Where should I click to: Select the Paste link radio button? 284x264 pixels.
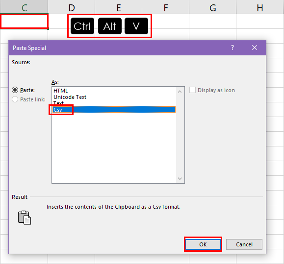click(x=15, y=99)
